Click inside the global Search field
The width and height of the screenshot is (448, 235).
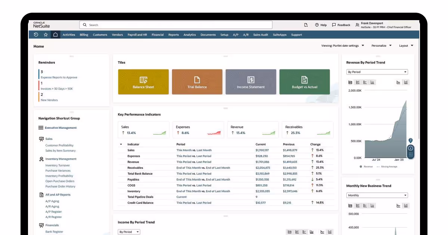pos(175,25)
